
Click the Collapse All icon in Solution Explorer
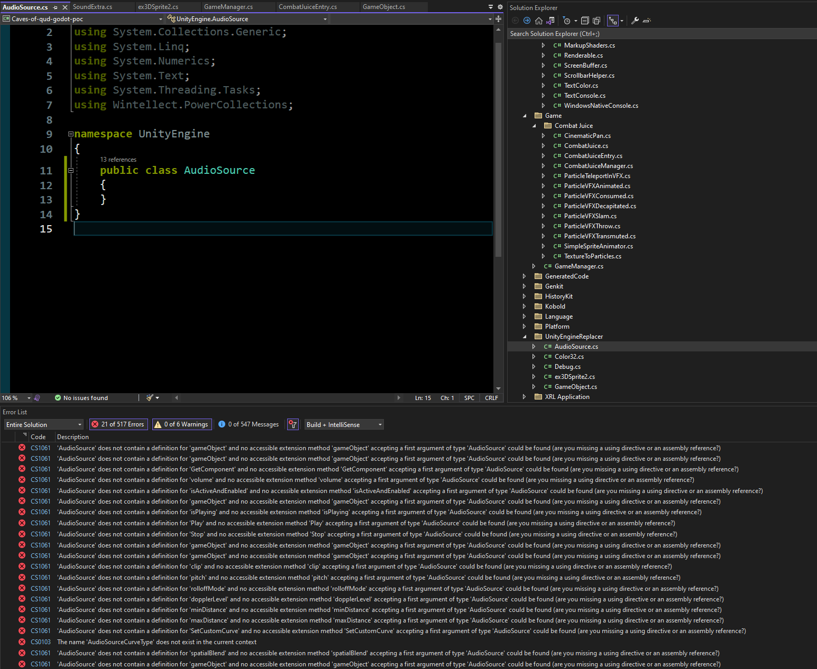click(x=585, y=21)
